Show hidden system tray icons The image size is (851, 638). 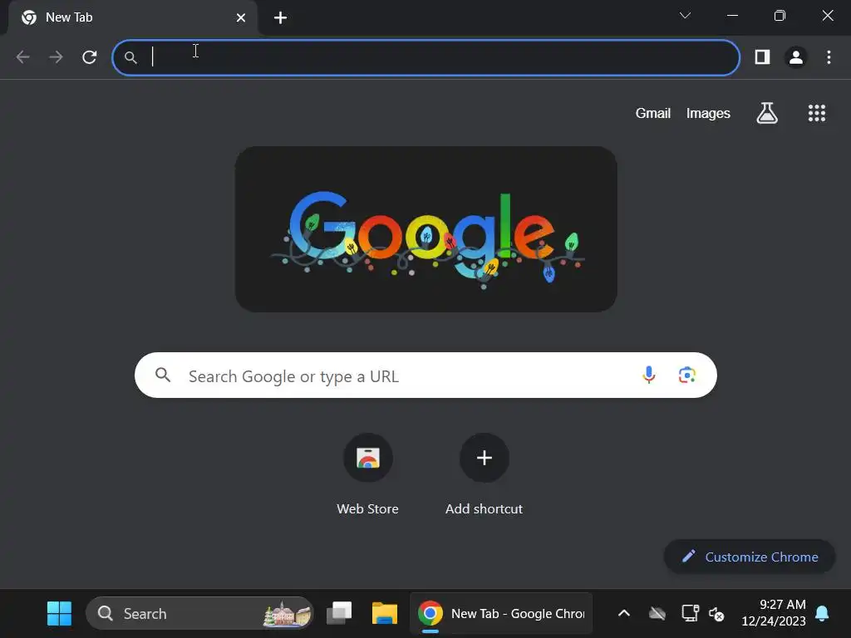[624, 614]
